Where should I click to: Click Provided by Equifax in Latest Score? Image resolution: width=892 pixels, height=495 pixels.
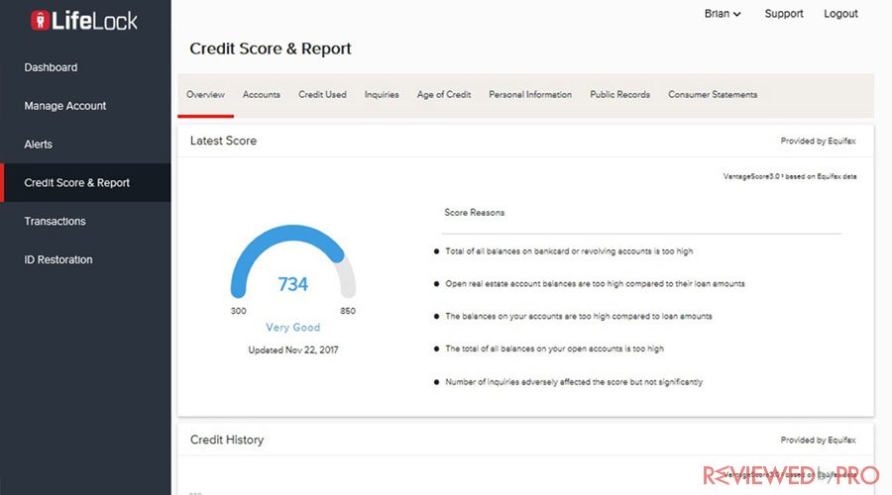818,141
